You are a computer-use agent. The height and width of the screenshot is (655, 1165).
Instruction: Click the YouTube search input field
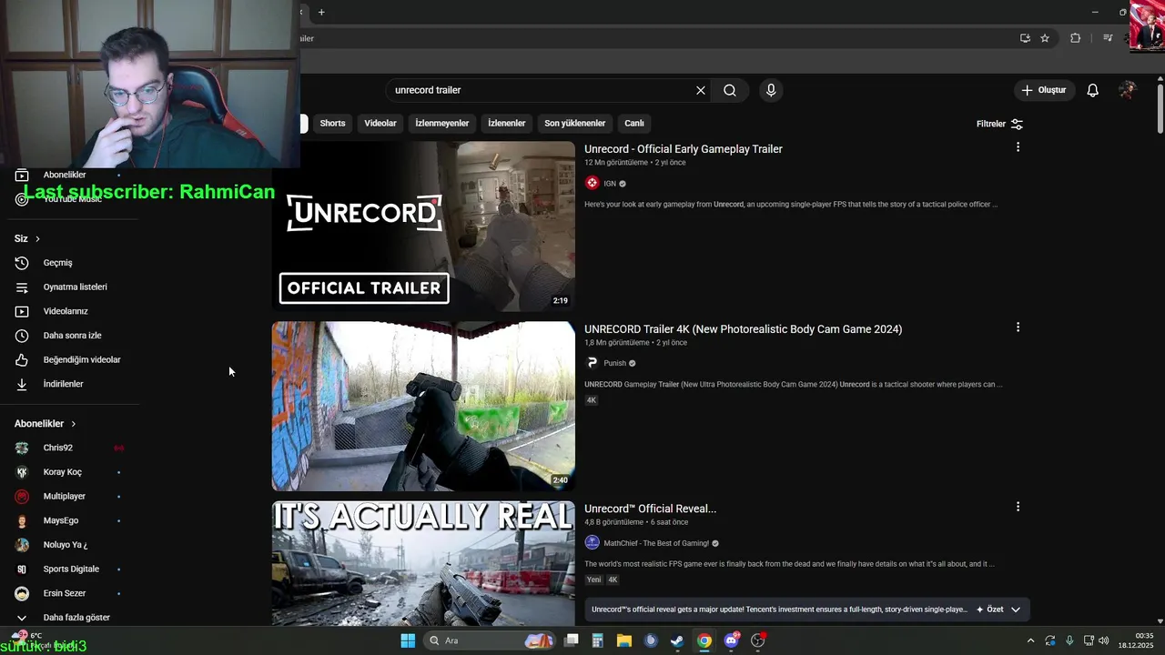(x=542, y=90)
